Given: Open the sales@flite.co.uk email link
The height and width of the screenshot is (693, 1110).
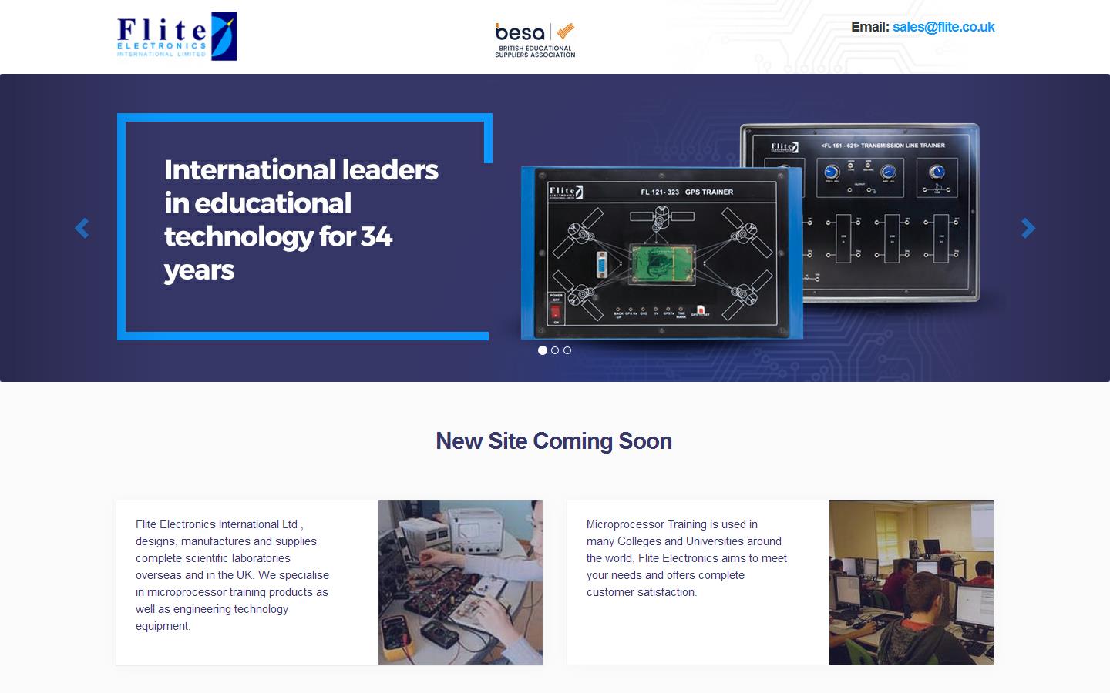Looking at the screenshot, I should point(943,27).
